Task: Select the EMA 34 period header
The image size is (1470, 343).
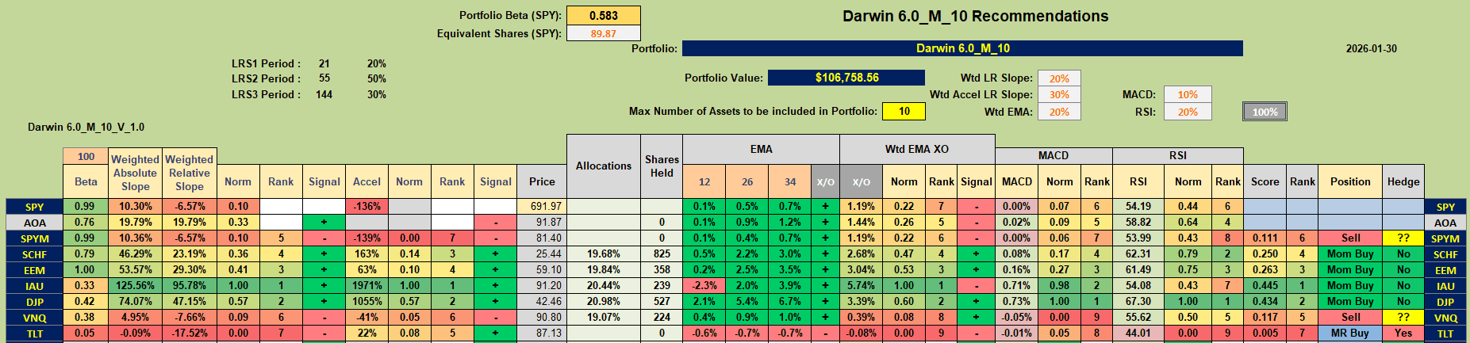Action: point(790,181)
